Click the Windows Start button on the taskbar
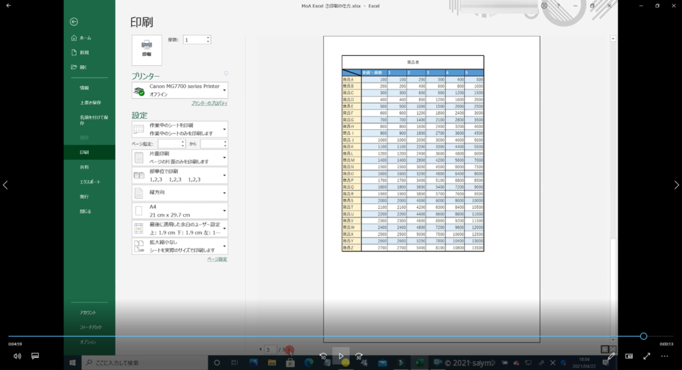The height and width of the screenshot is (370, 682). [72, 363]
